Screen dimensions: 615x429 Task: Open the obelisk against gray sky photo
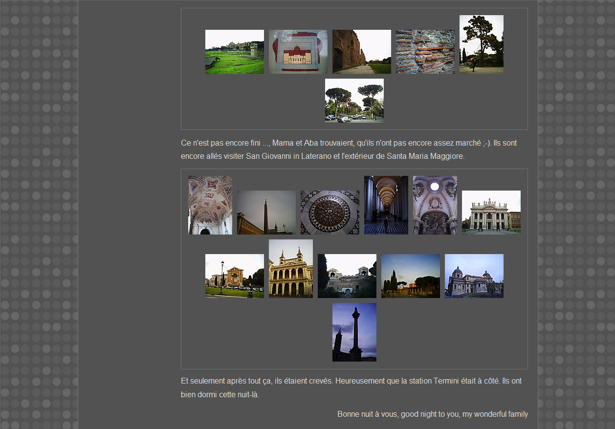tap(266, 213)
